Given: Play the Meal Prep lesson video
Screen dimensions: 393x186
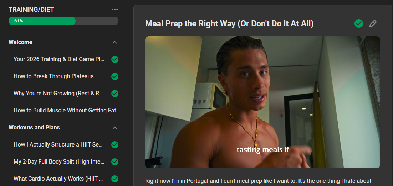Looking at the screenshot, I should (262, 102).
